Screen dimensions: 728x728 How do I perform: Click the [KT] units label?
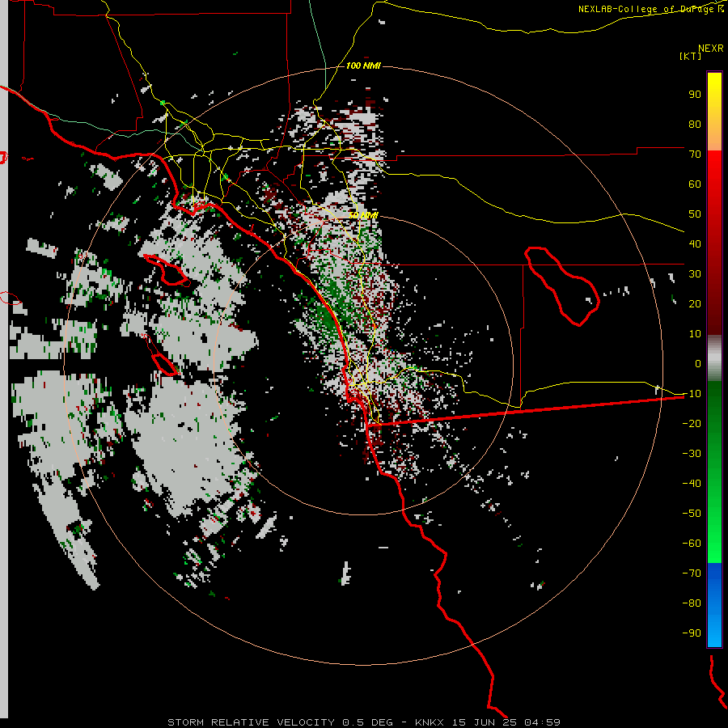pyautogui.click(x=691, y=56)
